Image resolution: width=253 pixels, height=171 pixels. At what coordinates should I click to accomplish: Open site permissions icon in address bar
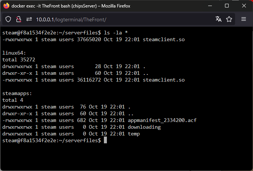(x=29, y=19)
